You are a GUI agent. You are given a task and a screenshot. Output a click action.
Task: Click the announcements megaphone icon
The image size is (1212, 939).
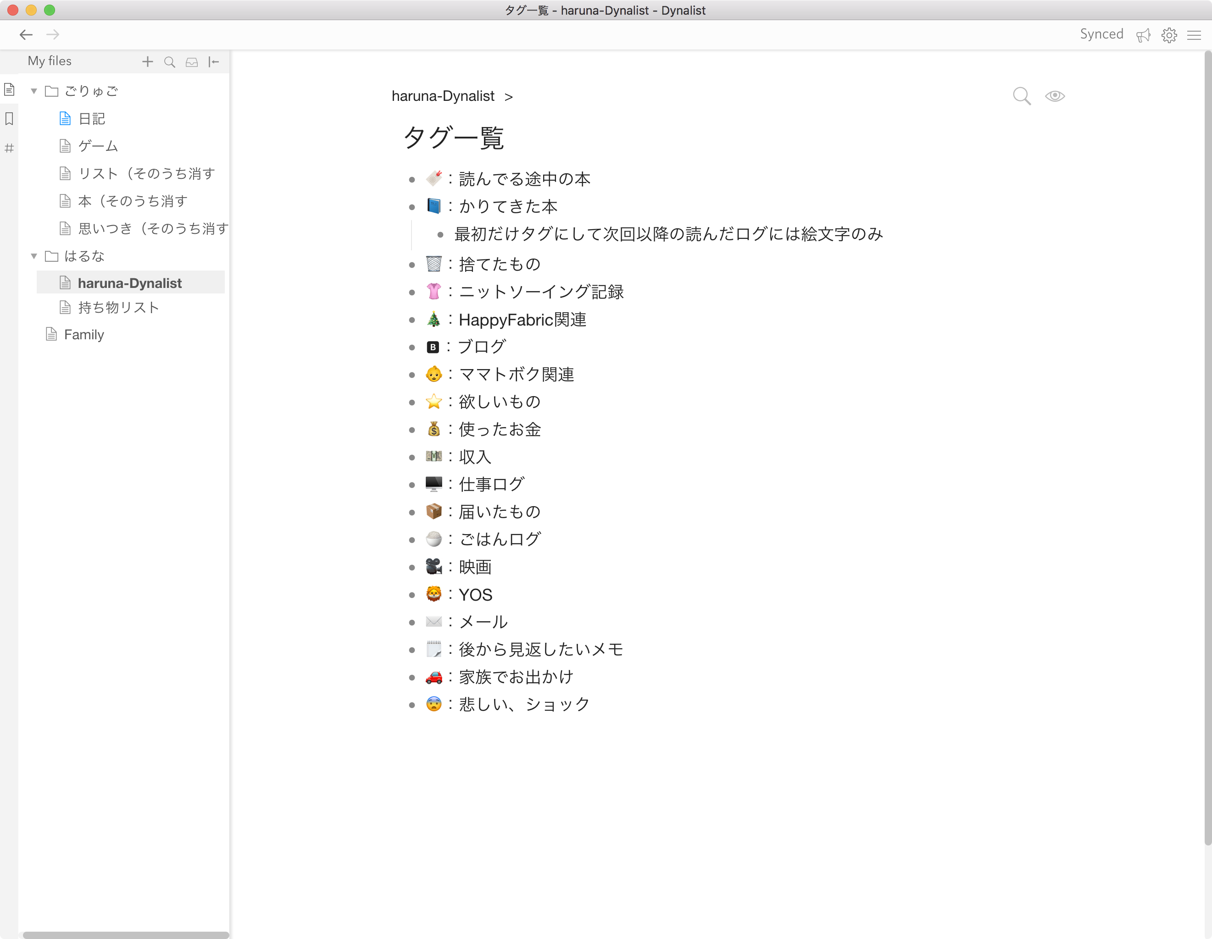pyautogui.click(x=1143, y=35)
